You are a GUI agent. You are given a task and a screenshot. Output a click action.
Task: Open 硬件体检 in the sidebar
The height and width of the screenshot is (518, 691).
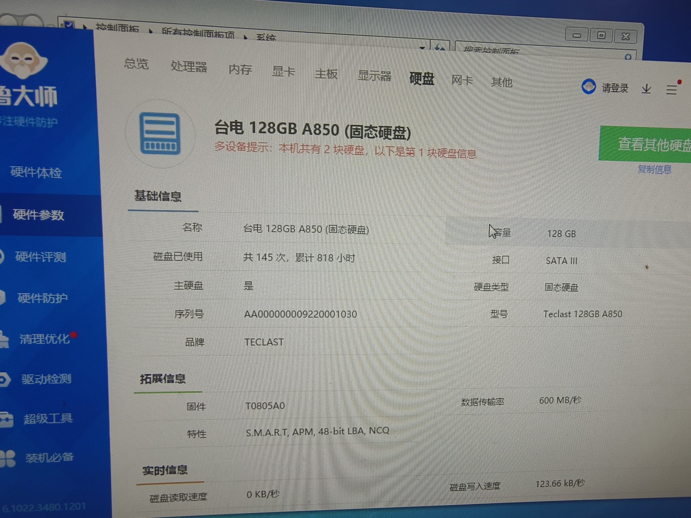pyautogui.click(x=36, y=172)
